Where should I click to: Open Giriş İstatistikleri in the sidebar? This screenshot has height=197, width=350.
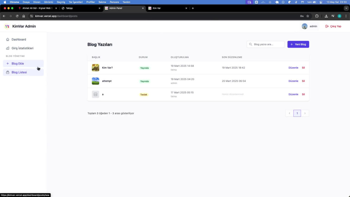pos(23,48)
